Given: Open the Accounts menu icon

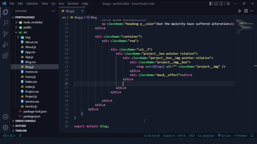Looking at the screenshot, I should [x=5, y=117].
